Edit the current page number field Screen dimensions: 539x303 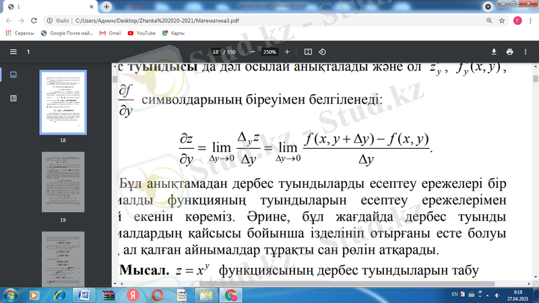point(216,52)
